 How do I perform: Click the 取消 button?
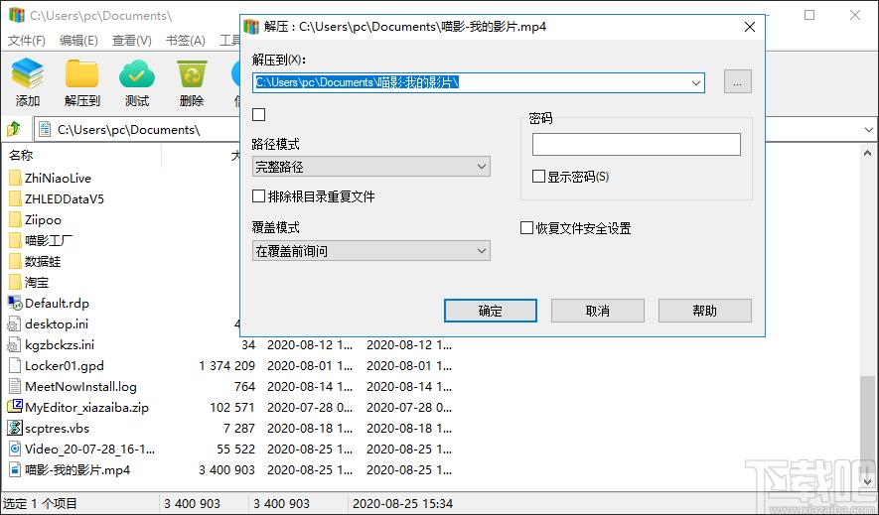(598, 311)
